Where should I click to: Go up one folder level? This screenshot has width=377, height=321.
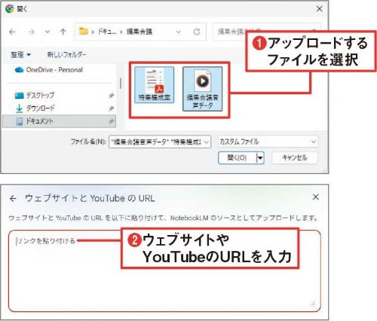point(63,32)
